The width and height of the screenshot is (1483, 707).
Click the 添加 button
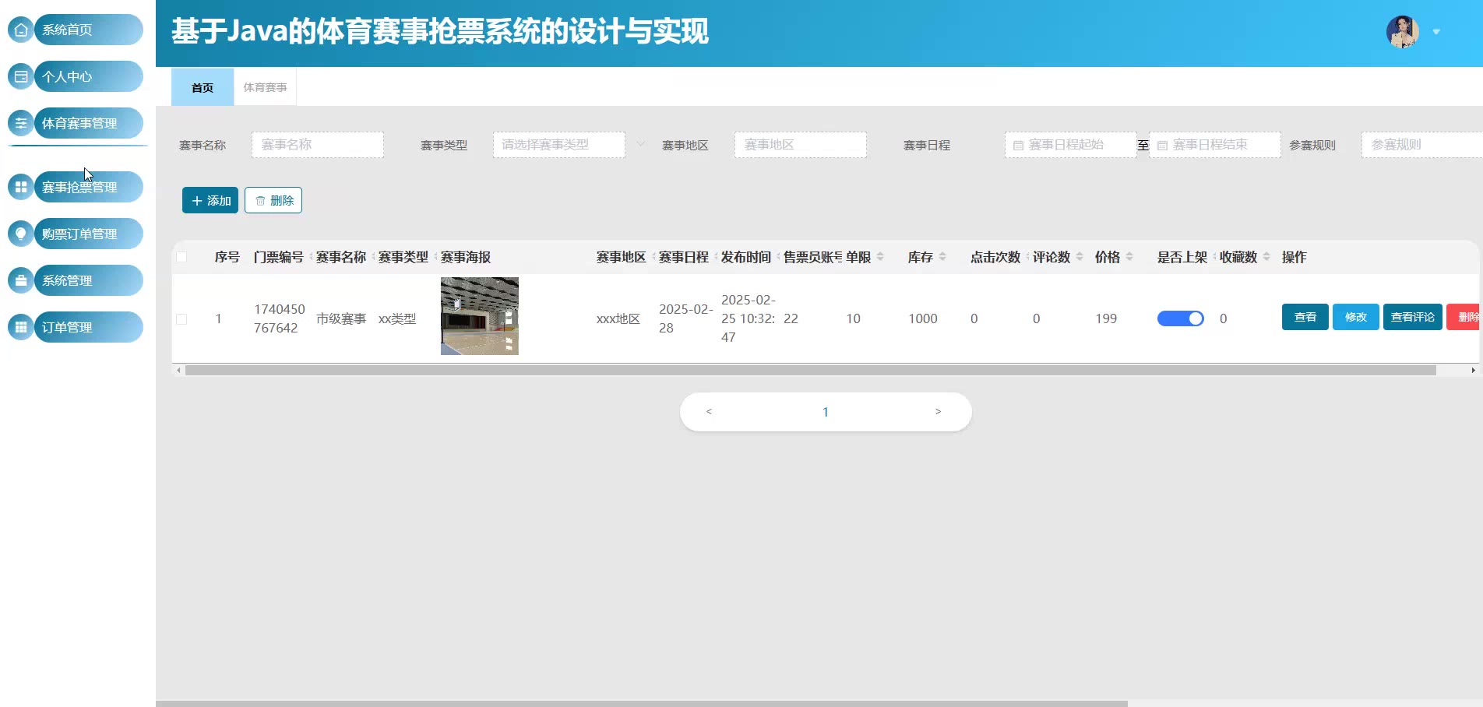(210, 200)
